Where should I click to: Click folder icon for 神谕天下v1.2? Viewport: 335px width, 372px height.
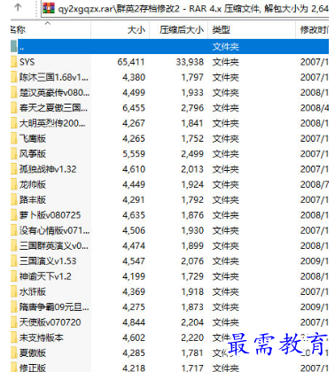pyautogui.click(x=14, y=276)
